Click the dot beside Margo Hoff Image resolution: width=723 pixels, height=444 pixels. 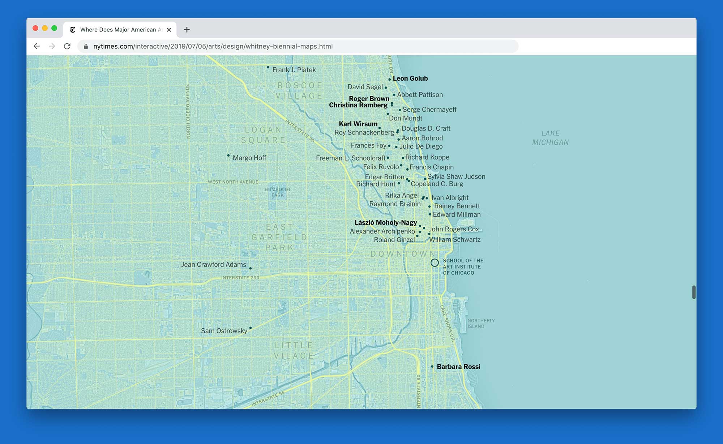(228, 155)
